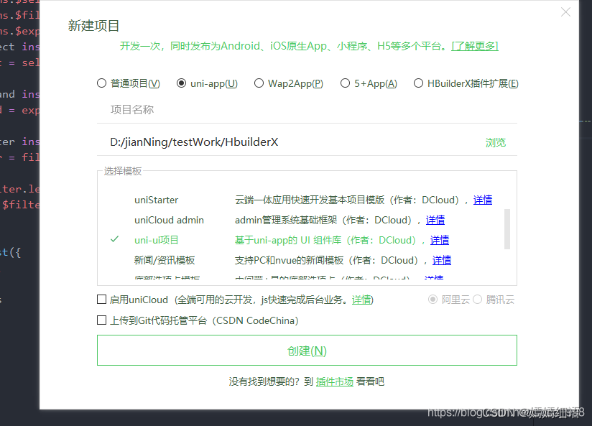
Task: Choose 阿里云 cloud provider
Action: [x=433, y=300]
